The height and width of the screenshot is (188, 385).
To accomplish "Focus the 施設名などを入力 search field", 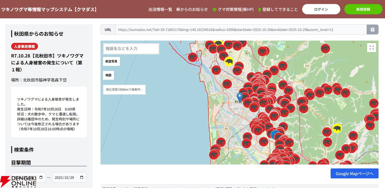I will coord(131,49).
